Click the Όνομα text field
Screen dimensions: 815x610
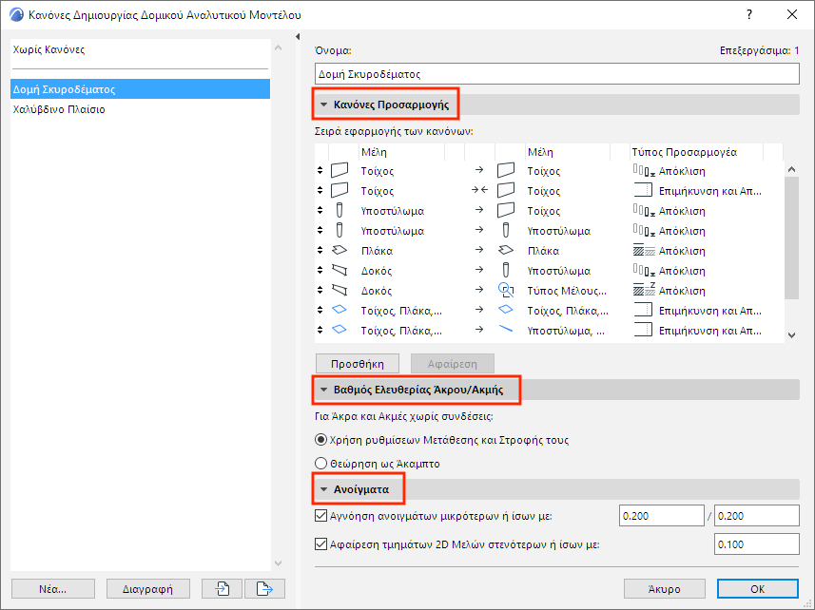point(556,73)
